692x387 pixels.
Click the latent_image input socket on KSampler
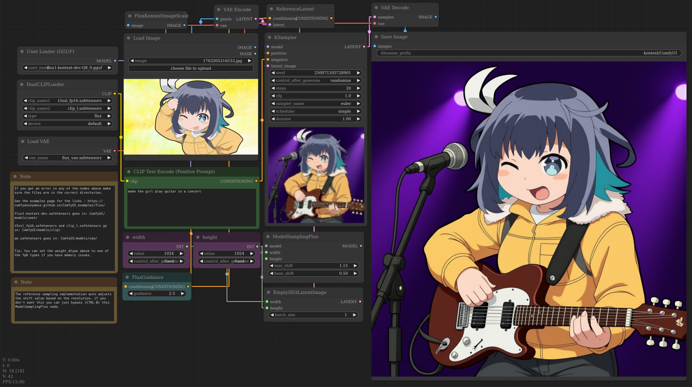[x=268, y=66]
